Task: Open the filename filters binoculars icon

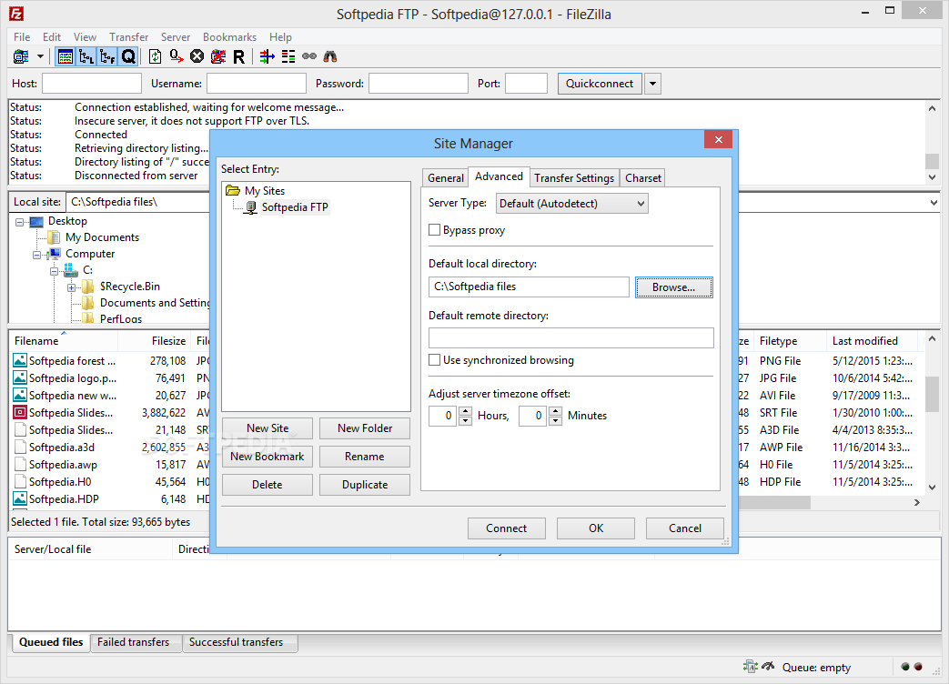Action: (329, 55)
